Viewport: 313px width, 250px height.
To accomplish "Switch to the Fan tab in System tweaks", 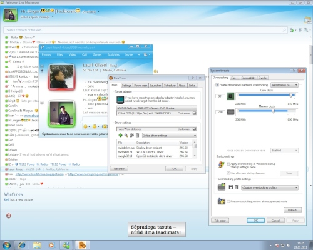I will click(x=235, y=77).
